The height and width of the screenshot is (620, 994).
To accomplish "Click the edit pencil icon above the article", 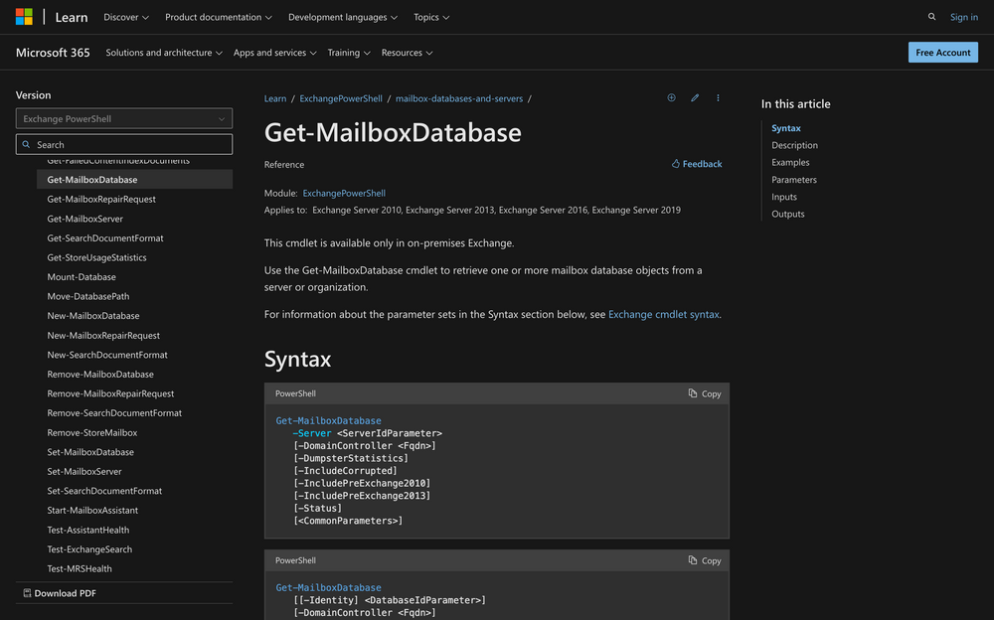I will coord(695,97).
